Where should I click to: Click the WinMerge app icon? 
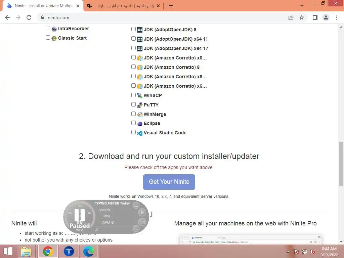pyautogui.click(x=139, y=114)
